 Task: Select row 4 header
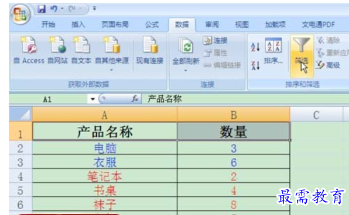click(20, 176)
